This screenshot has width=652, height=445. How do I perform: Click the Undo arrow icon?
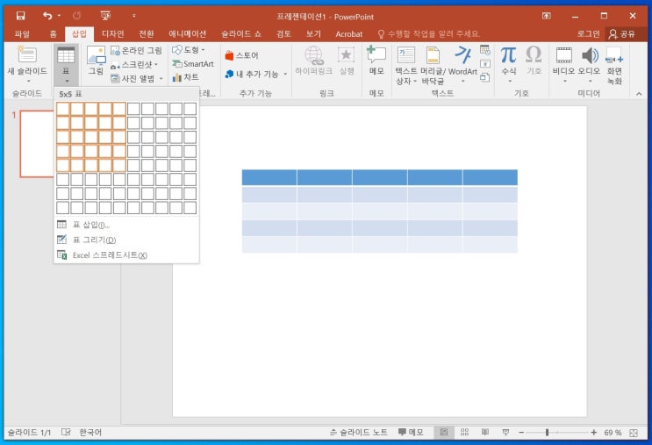[x=47, y=16]
